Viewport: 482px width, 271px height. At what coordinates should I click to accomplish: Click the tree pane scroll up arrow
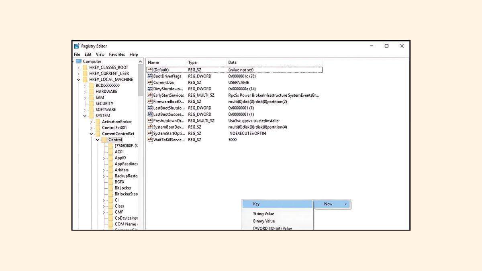141,62
